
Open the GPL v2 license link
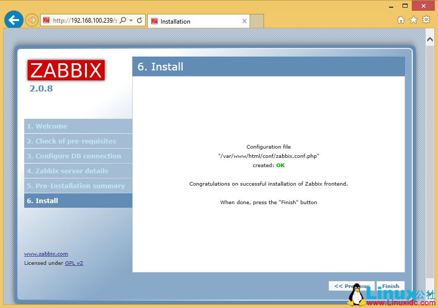coord(74,263)
